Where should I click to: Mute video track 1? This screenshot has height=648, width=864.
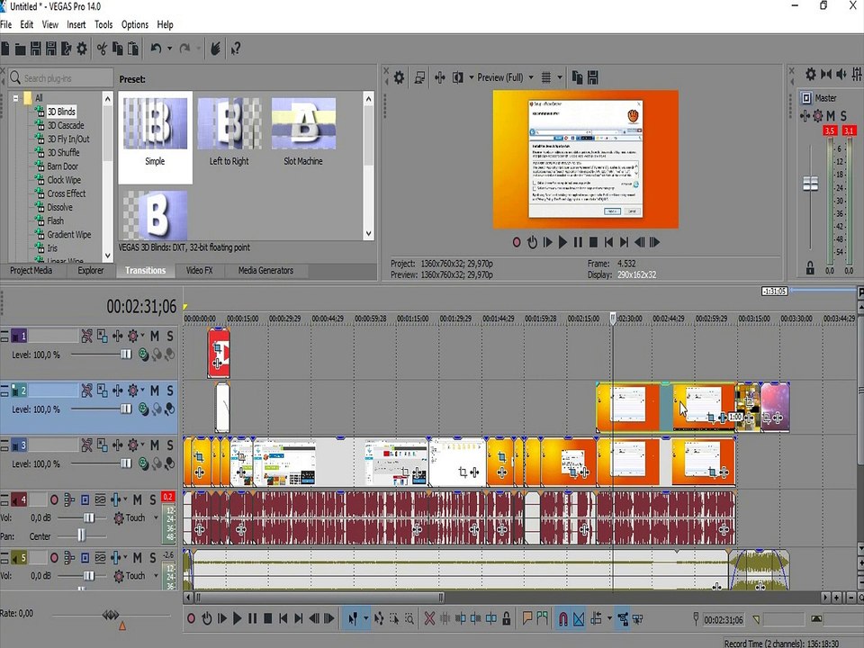[x=155, y=336]
